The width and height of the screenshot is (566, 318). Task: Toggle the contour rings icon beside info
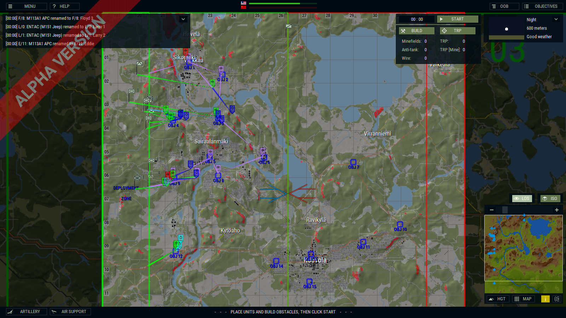(x=557, y=299)
